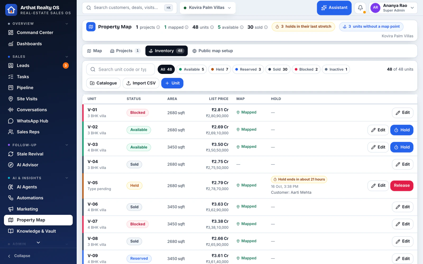Screen dimensions: 423x264
Task: Open the Public map setup tab
Action: point(213,51)
